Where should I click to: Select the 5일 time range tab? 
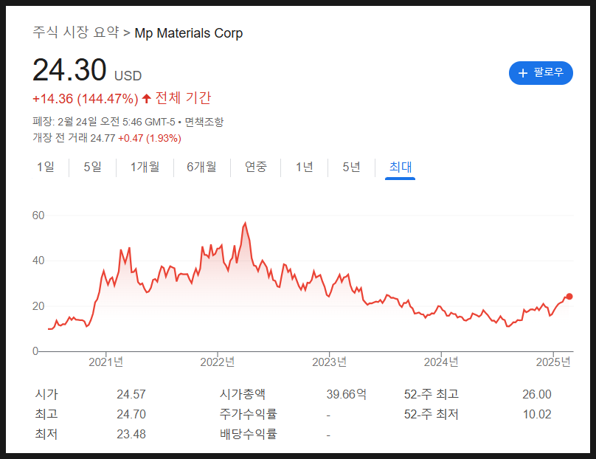click(x=92, y=167)
